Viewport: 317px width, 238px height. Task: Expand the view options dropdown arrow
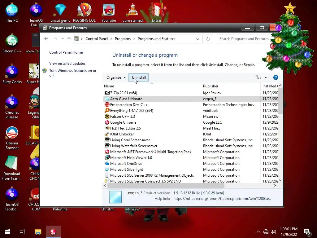[x=266, y=77]
